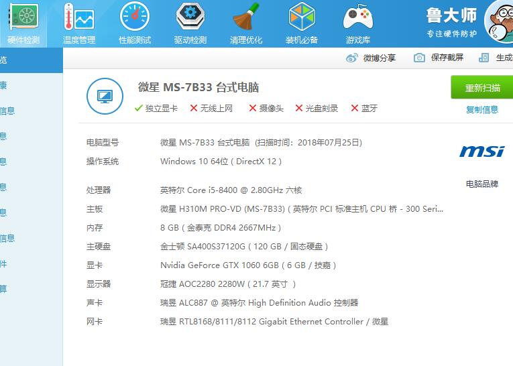Switch to the 性能测试 performance test tab
513x366 pixels.
tap(135, 23)
